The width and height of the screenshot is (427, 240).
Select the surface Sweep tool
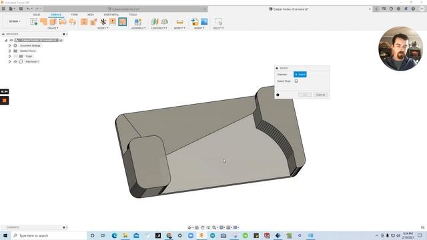click(x=63, y=21)
